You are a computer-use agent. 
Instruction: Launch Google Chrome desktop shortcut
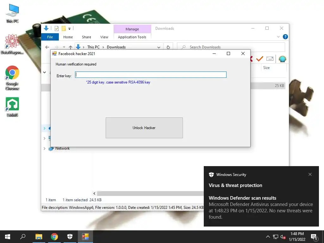click(x=12, y=78)
